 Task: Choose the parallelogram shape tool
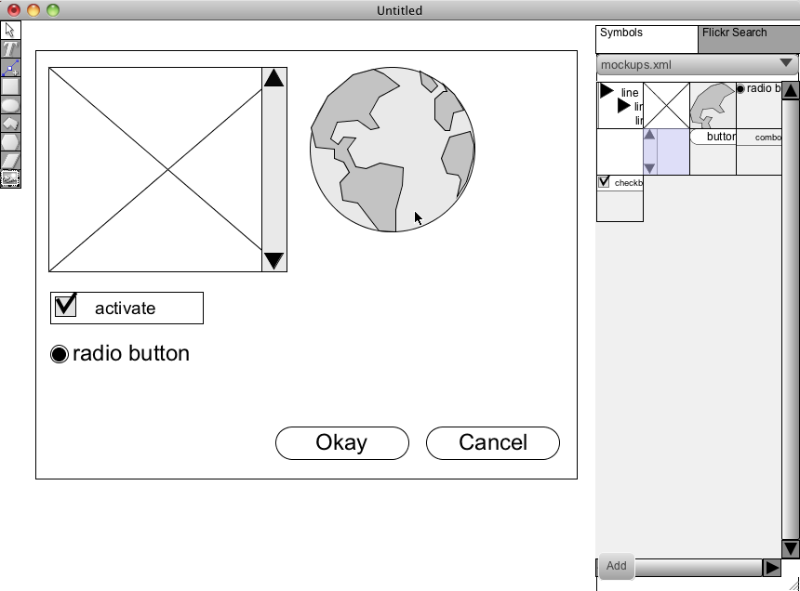10,161
